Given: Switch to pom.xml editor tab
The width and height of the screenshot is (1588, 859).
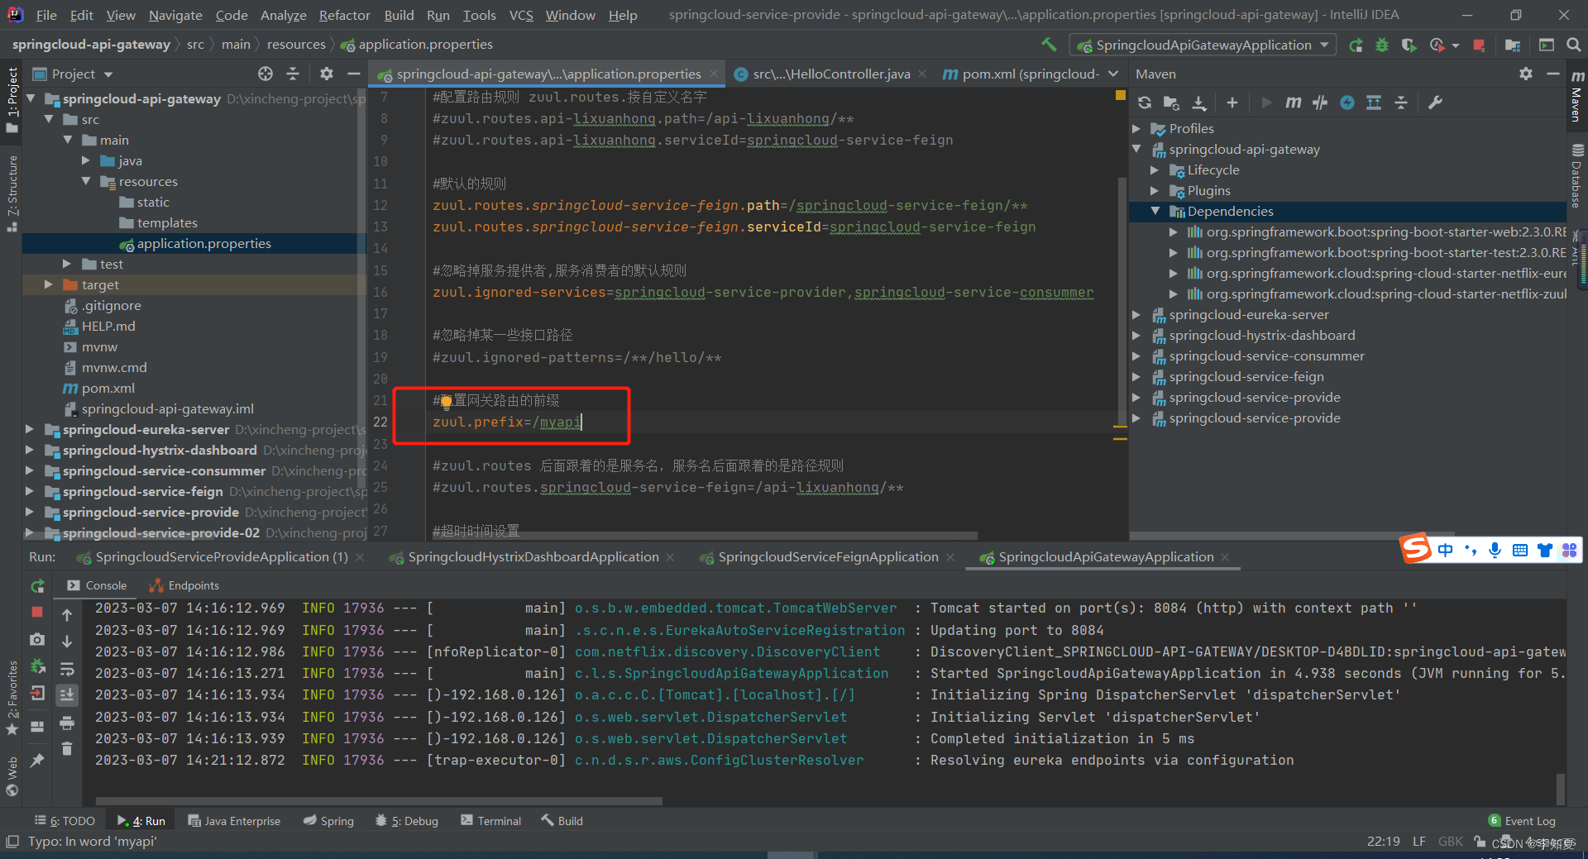Looking at the screenshot, I should coord(1021,74).
